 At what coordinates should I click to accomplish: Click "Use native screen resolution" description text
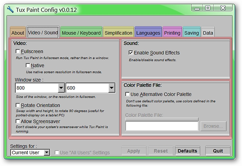(64, 72)
